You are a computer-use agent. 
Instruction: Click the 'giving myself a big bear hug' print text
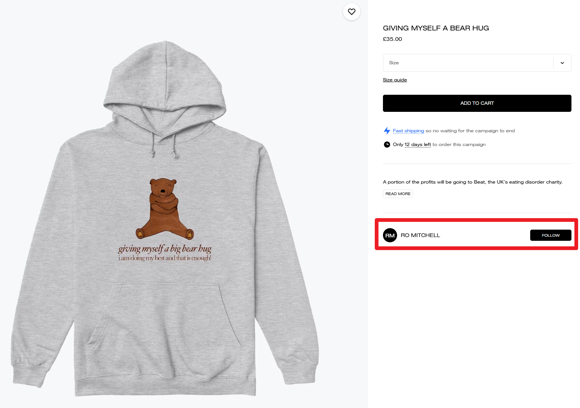point(165,249)
